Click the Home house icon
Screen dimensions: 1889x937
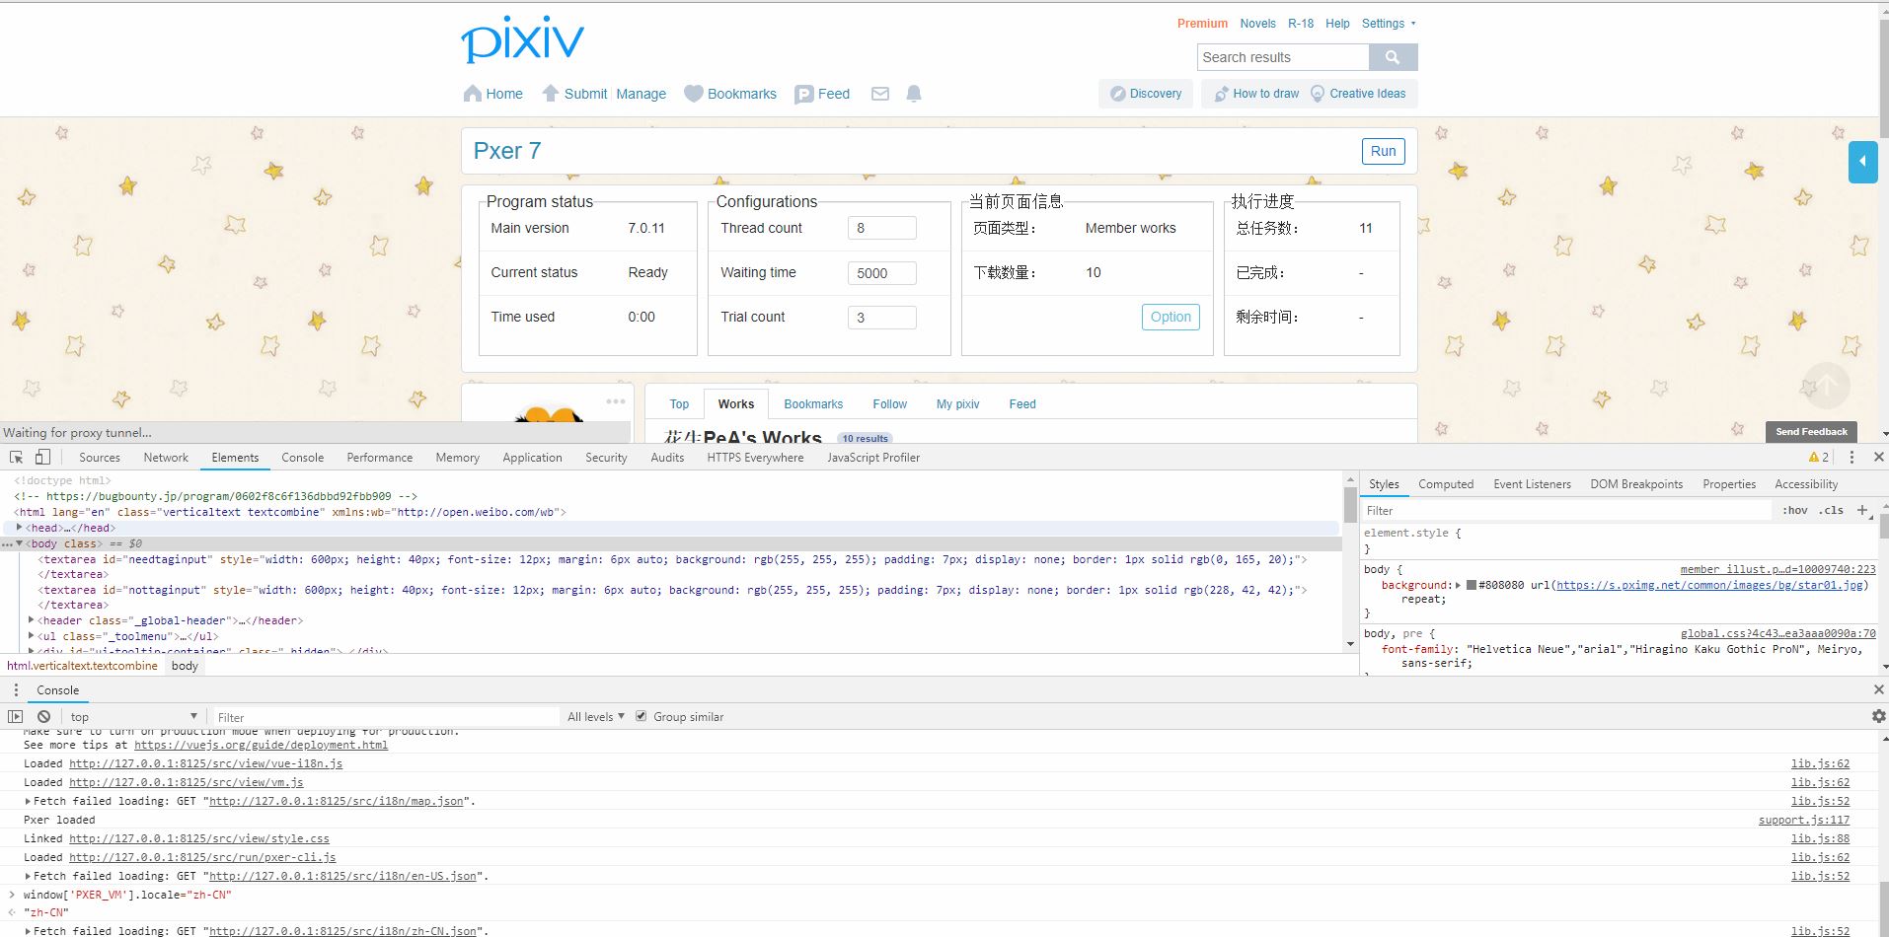(473, 94)
